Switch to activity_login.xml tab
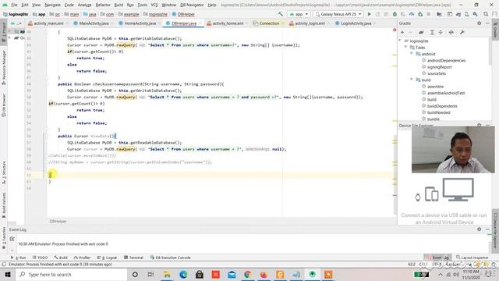The height and width of the screenshot is (281, 499). point(310,23)
